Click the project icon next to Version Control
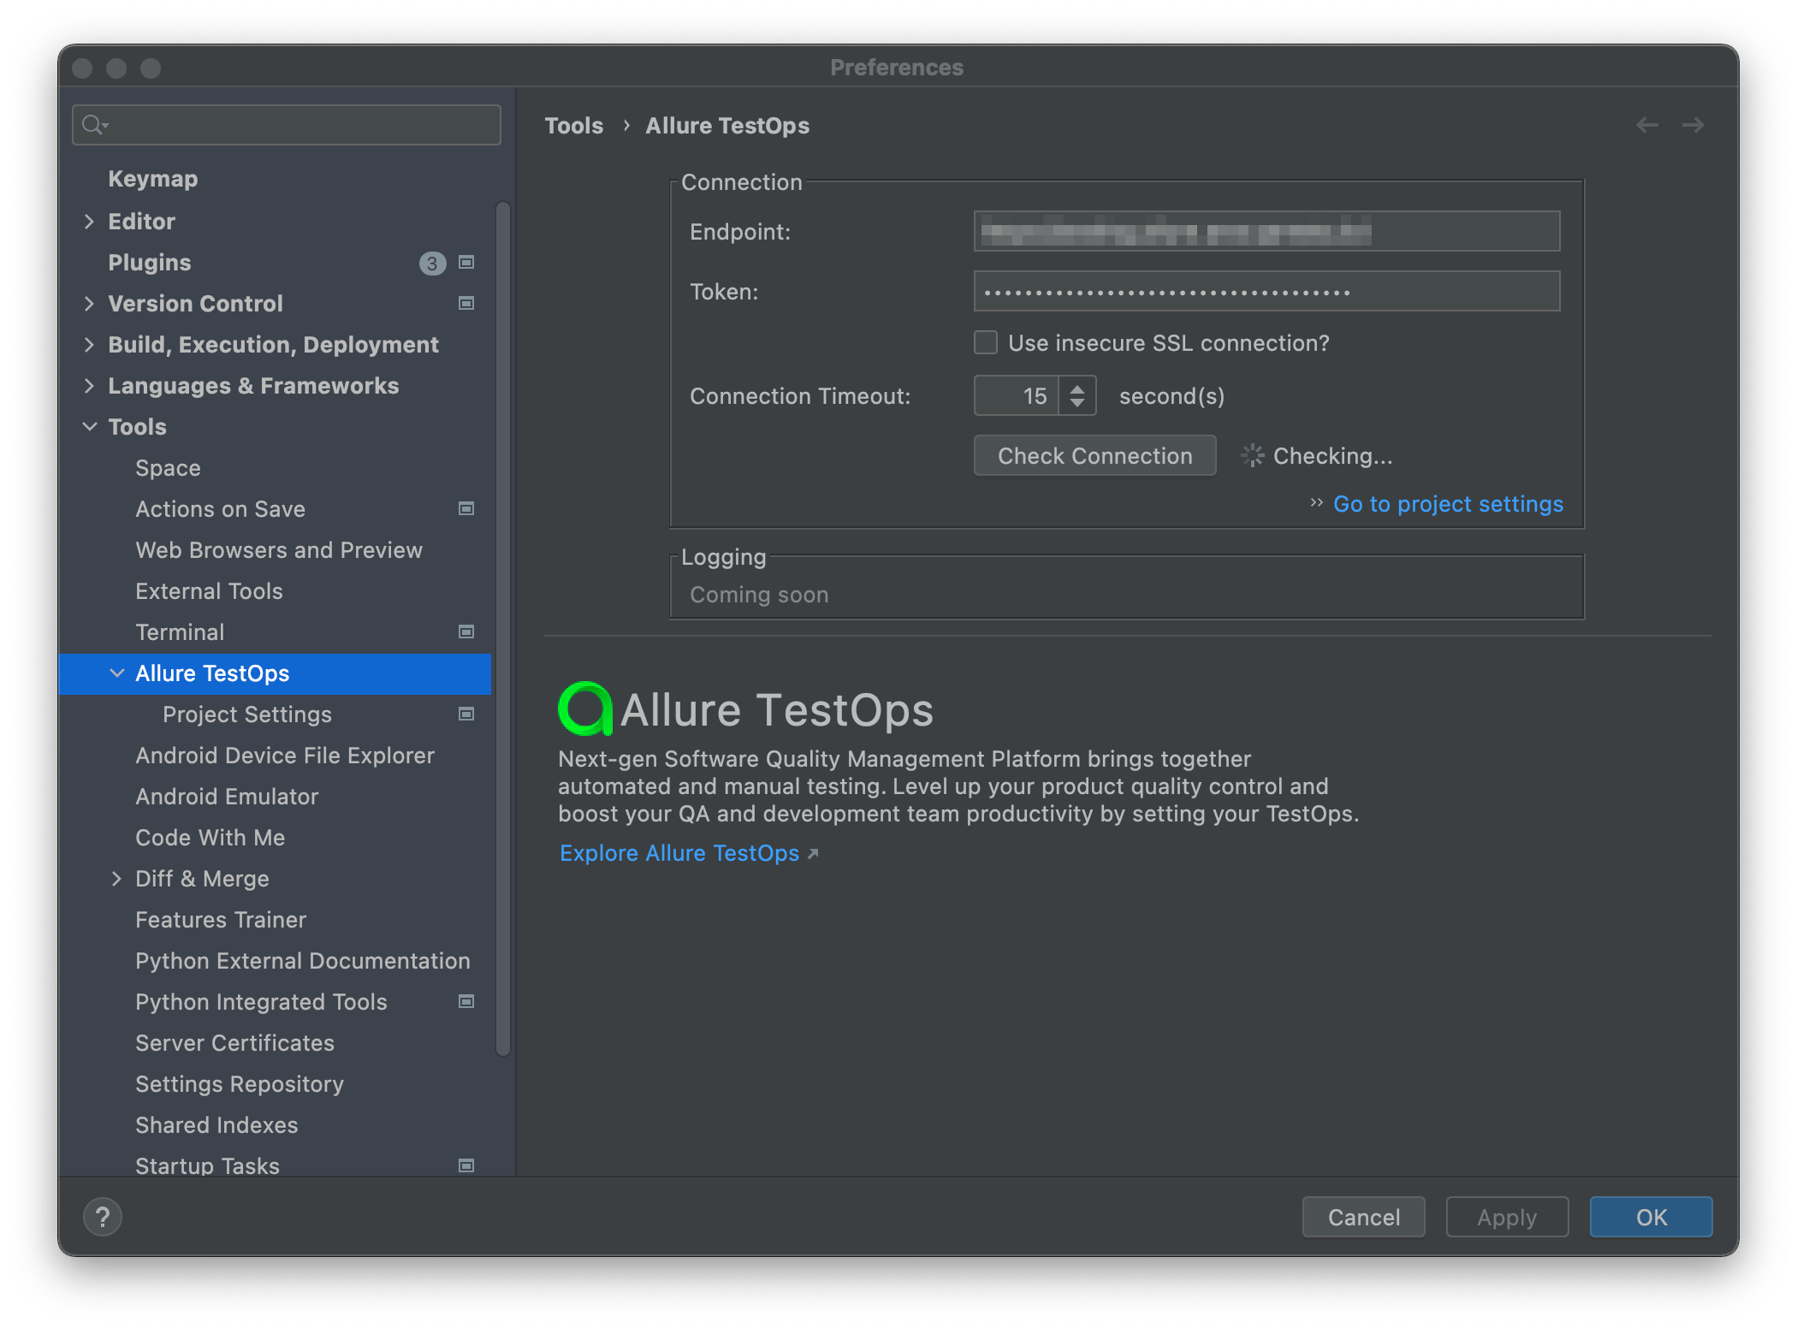This screenshot has width=1797, height=1328. click(x=466, y=303)
